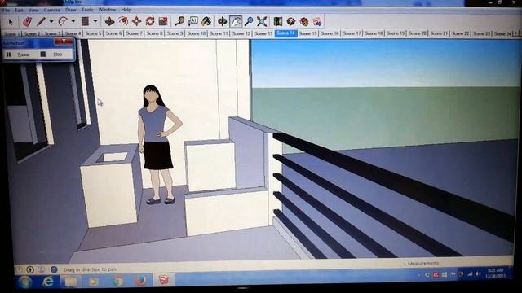Switch to the Scene 10 tab
This screenshot has height=293, width=522.
(x=197, y=33)
